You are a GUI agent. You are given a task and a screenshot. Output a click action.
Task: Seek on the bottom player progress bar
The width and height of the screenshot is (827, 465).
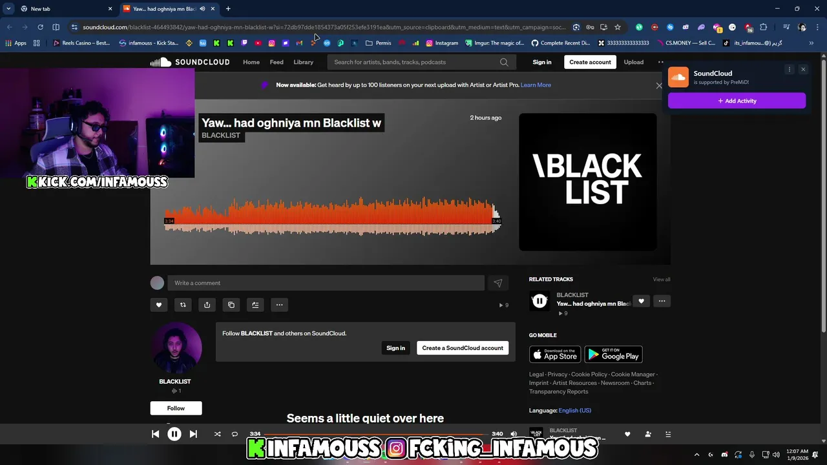(x=375, y=434)
